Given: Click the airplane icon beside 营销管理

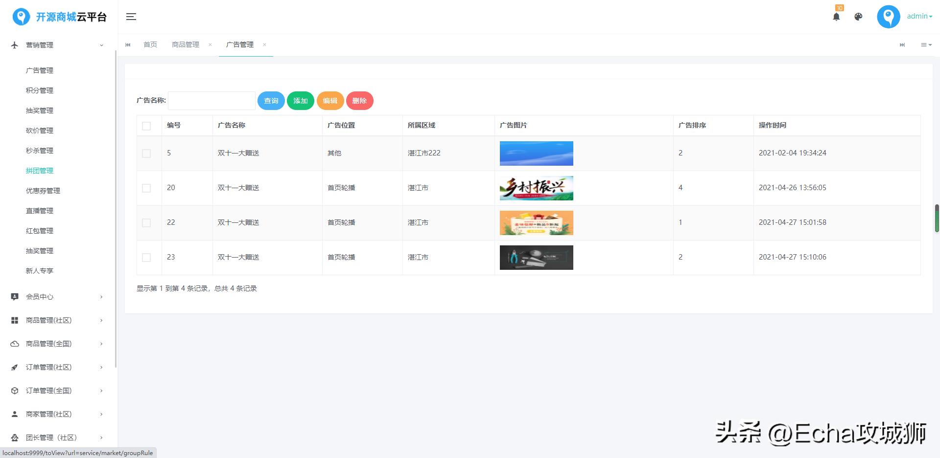Looking at the screenshot, I should tap(14, 44).
